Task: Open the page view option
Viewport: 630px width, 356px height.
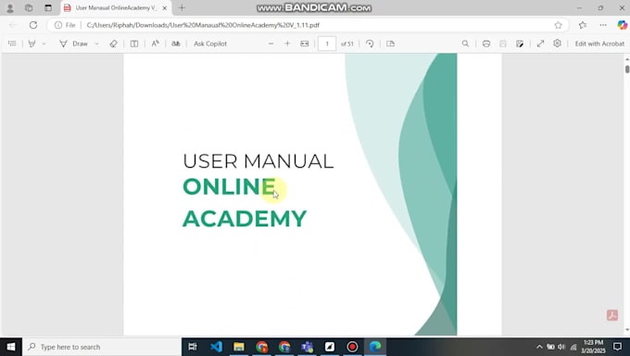Action: (x=391, y=44)
